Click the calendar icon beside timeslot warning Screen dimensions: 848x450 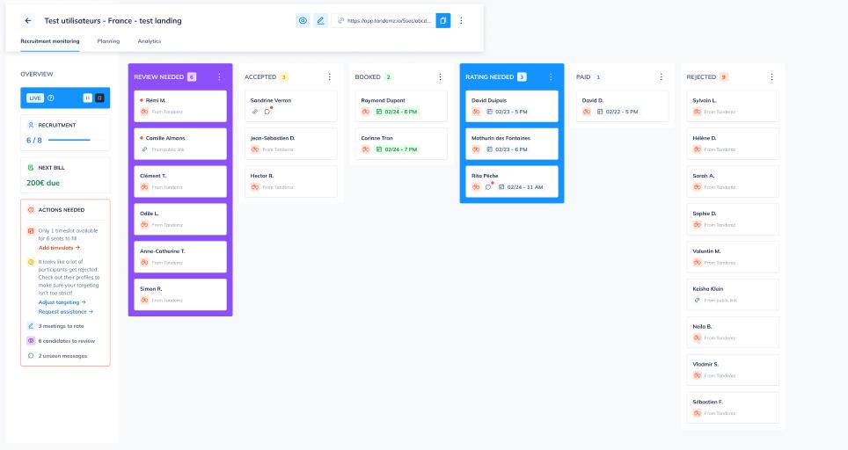31,230
